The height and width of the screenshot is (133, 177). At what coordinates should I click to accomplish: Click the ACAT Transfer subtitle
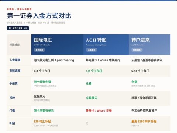click(137, 45)
